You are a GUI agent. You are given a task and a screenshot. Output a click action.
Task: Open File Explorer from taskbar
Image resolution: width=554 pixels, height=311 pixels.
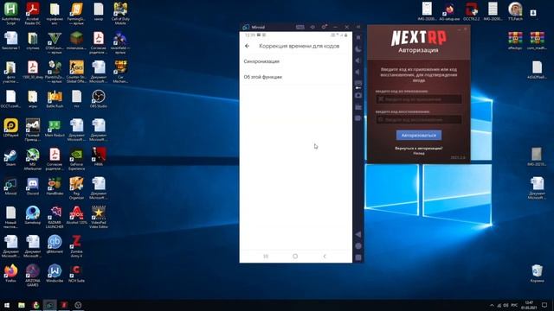point(22,305)
